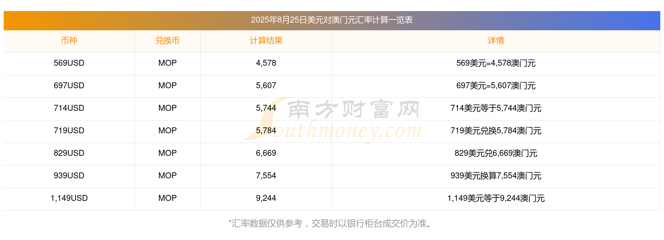Image resolution: width=664 pixels, height=240 pixels.
Task: Click the detail '719美元兑换5,784澳门元'
Action: 496,131
